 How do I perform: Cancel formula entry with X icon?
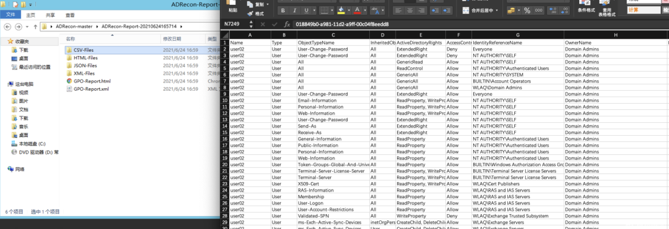click(263, 24)
